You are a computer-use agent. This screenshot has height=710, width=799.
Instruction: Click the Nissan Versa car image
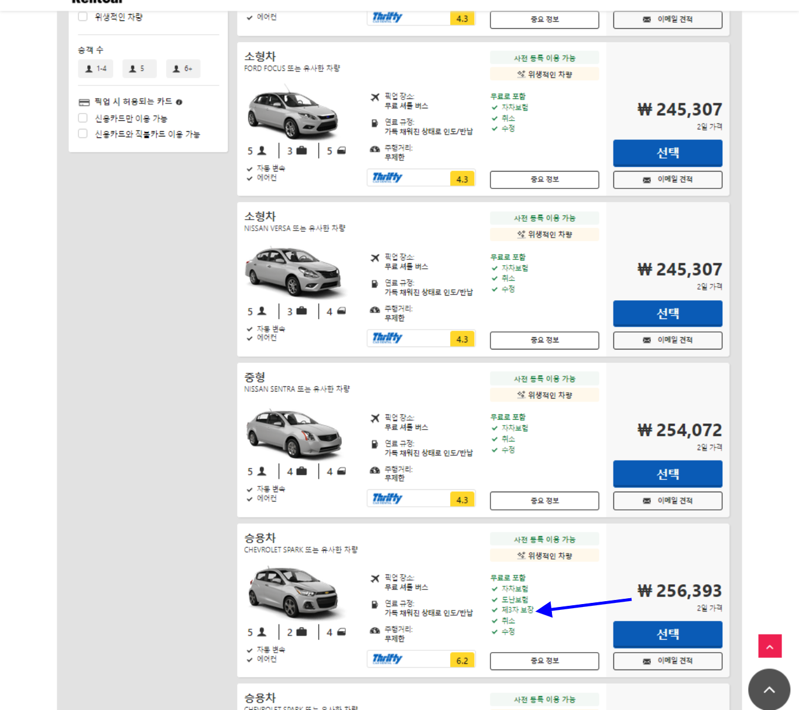pyautogui.click(x=293, y=272)
